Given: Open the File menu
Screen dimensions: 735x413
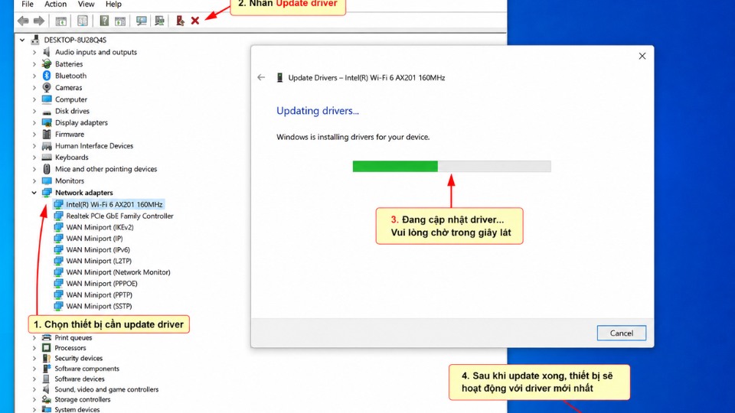Looking at the screenshot, I should pyautogui.click(x=28, y=5).
